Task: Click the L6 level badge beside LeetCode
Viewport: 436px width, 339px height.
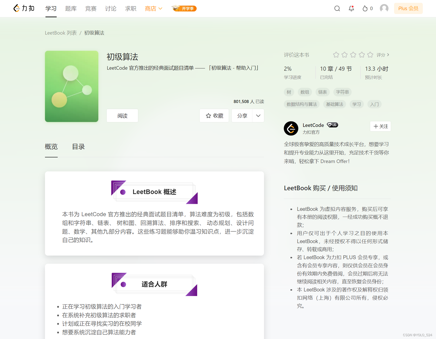Action: coord(332,125)
